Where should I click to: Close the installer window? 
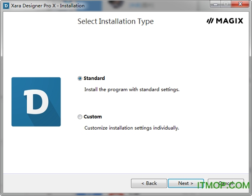pos(240,4)
